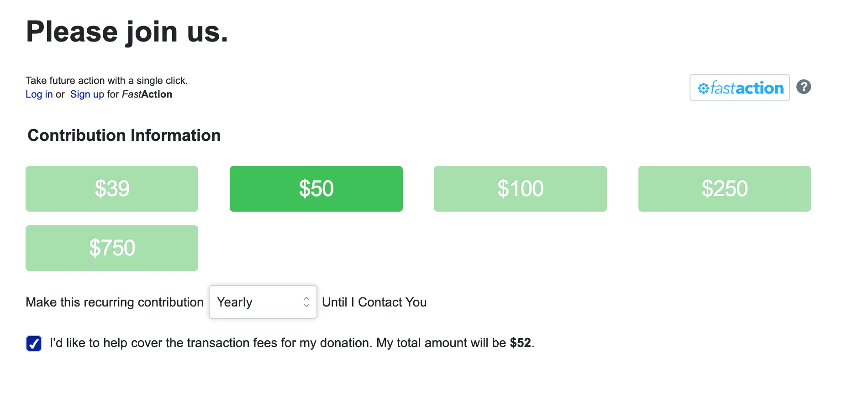Image resolution: width=843 pixels, height=395 pixels.
Task: Open the Sign up link
Action: 87,94
